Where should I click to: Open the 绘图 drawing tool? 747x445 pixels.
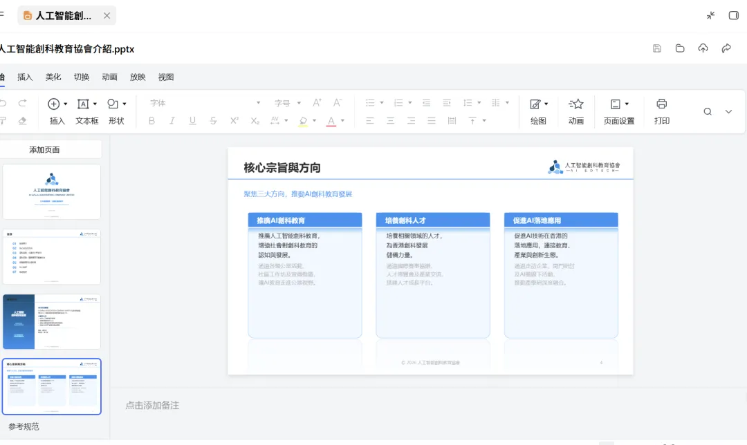(x=538, y=111)
